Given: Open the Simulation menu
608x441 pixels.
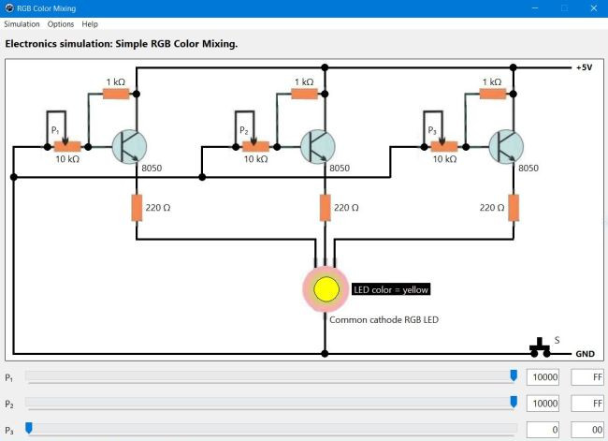Looking at the screenshot, I should [22, 24].
